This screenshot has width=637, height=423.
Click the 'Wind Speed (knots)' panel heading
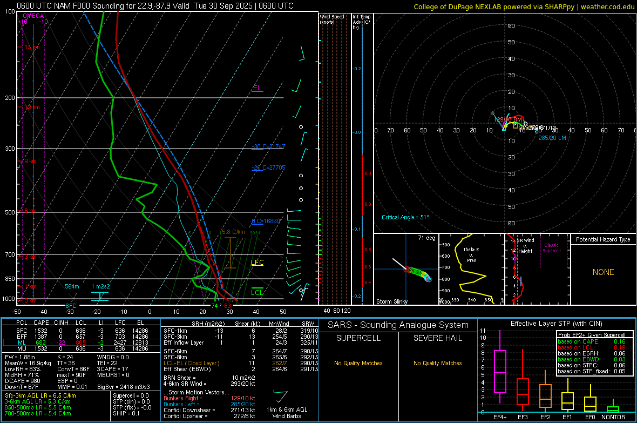click(x=332, y=19)
